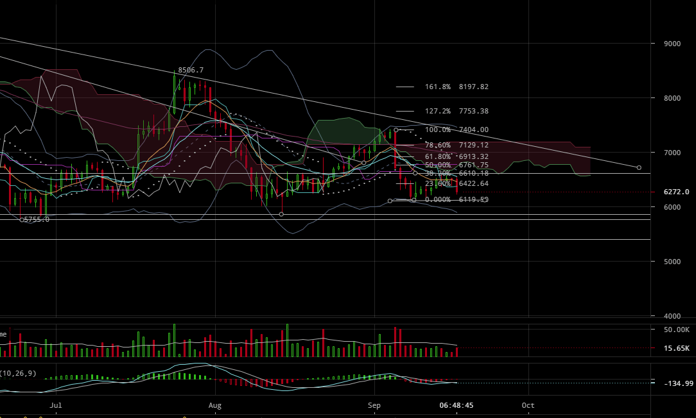Viewport: 696px width, 418px height.
Task: Select the MACD value label -134.99
Action: 678,383
